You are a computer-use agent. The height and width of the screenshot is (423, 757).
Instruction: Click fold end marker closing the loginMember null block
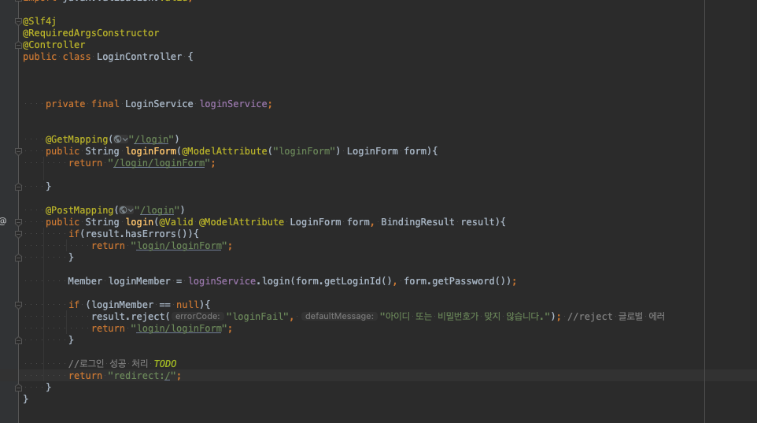(18, 340)
